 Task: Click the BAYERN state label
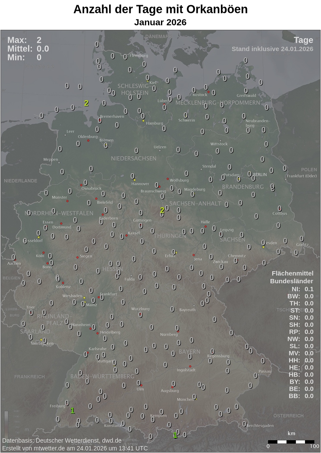[x=189, y=352]
